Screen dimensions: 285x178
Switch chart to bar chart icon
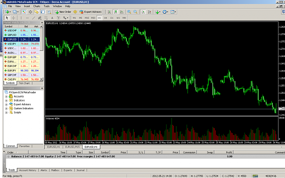coord(109,12)
